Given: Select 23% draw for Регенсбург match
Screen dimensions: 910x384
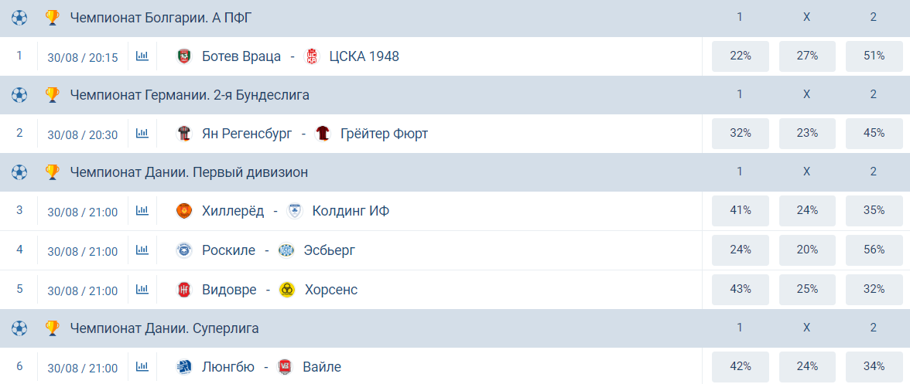Looking at the screenshot, I should pos(807,134).
